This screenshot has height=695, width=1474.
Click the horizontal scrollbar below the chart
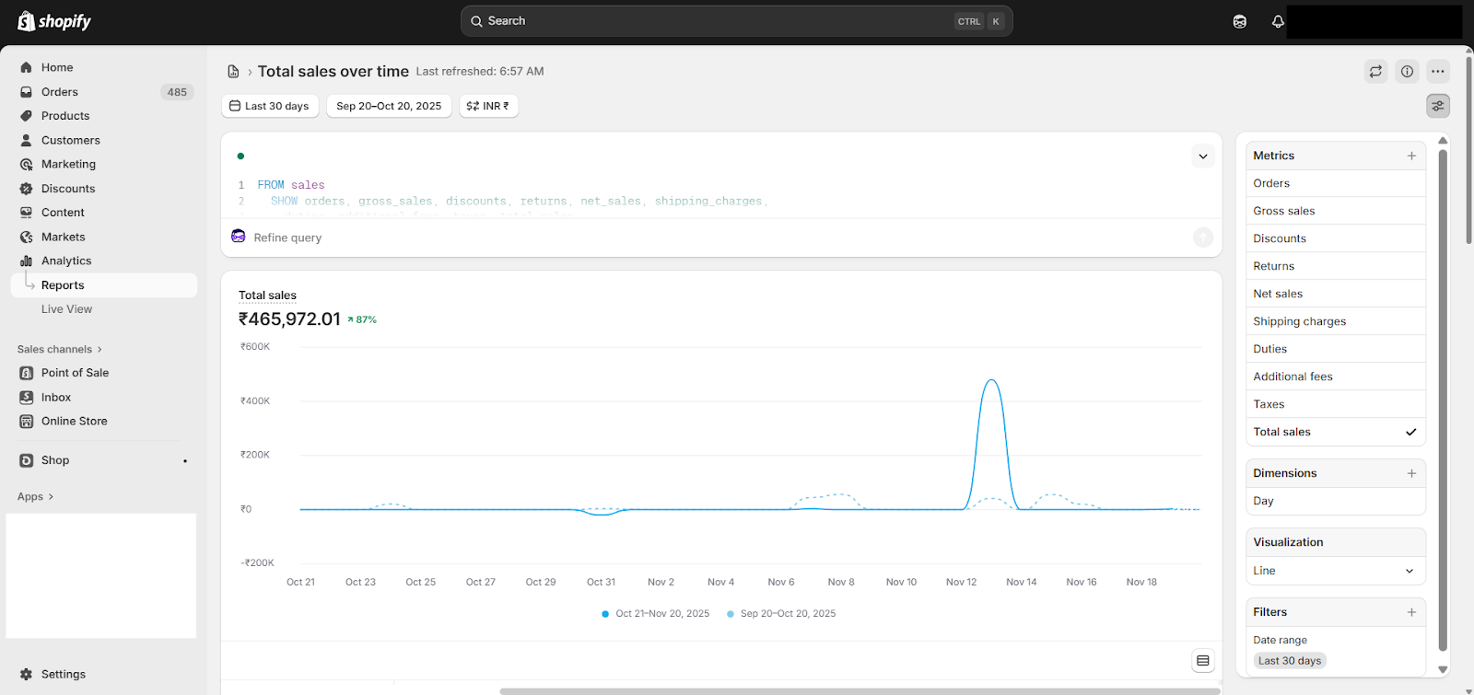(860, 690)
